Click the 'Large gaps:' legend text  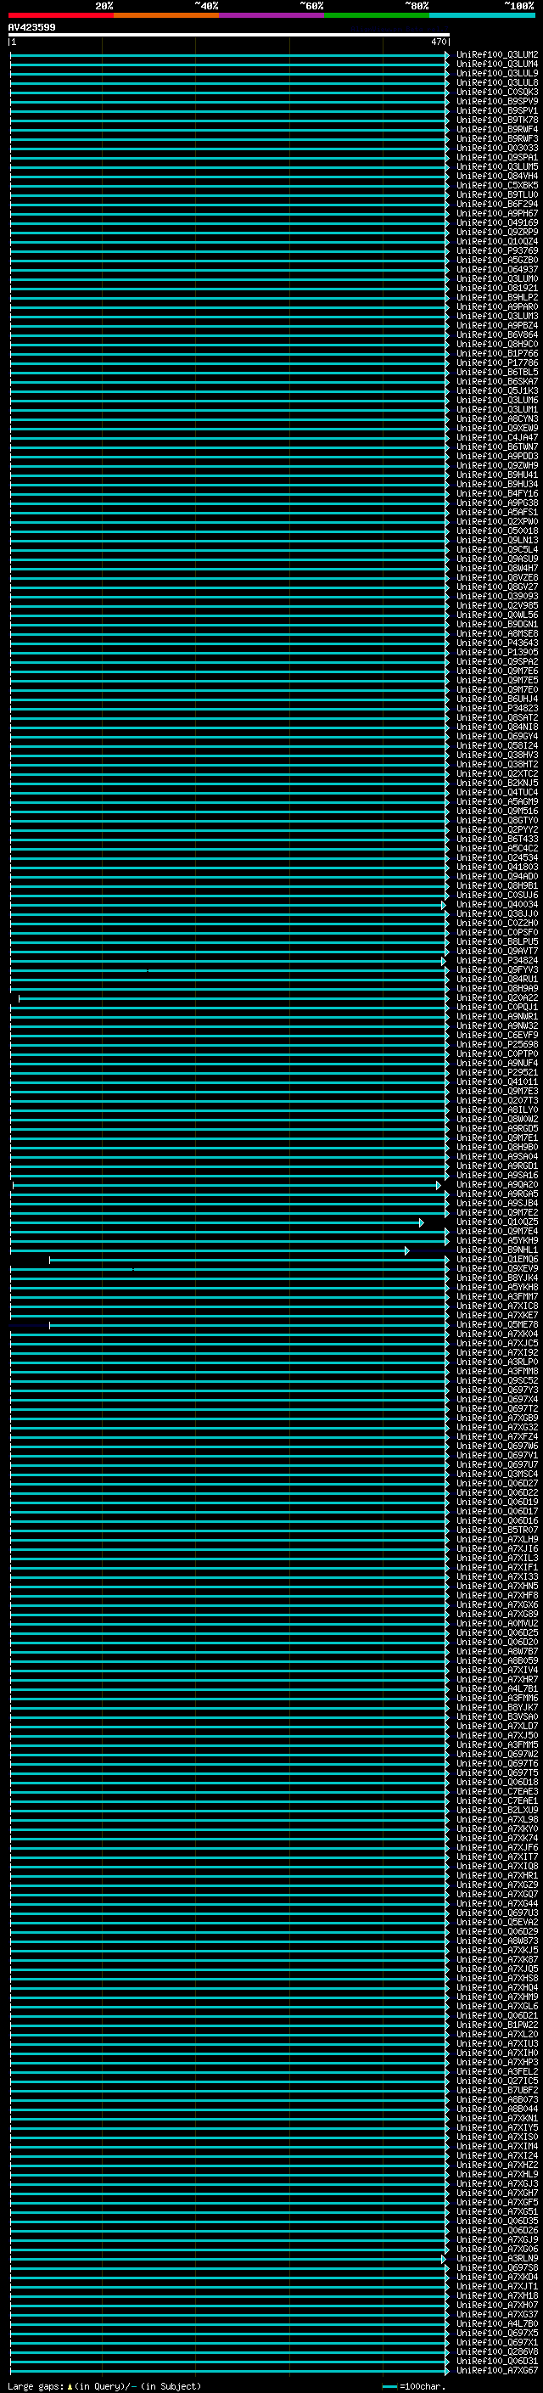pos(36,2386)
